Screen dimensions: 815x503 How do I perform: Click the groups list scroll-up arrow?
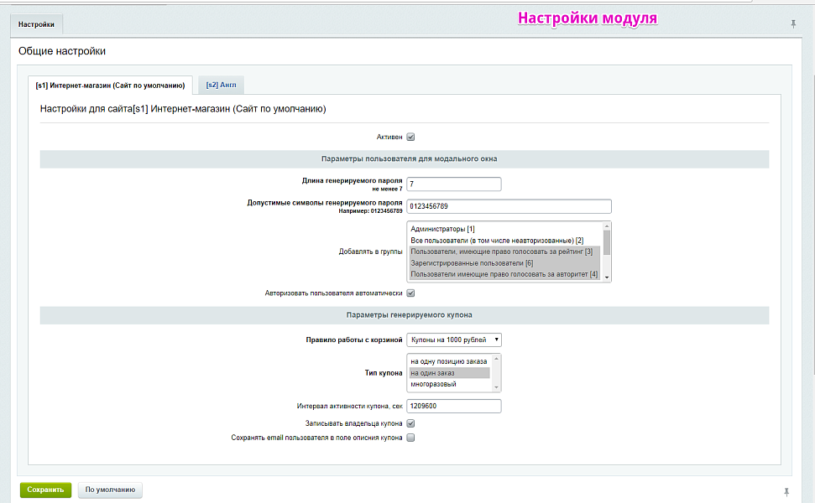point(607,226)
